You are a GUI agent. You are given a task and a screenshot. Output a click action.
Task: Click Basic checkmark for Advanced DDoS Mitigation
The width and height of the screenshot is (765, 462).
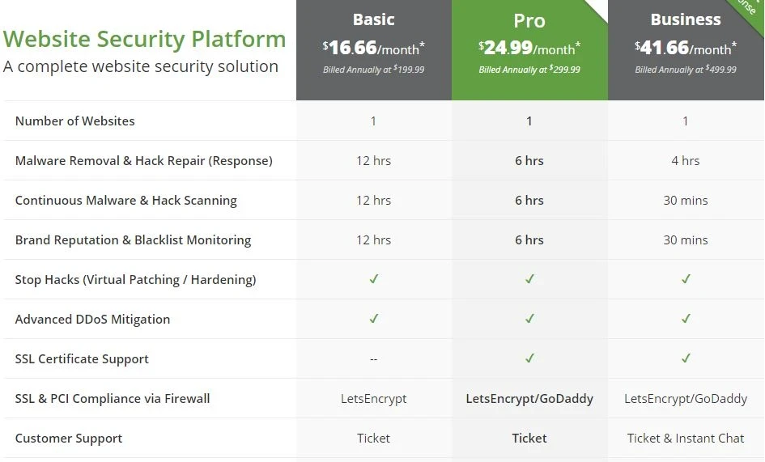(x=373, y=319)
